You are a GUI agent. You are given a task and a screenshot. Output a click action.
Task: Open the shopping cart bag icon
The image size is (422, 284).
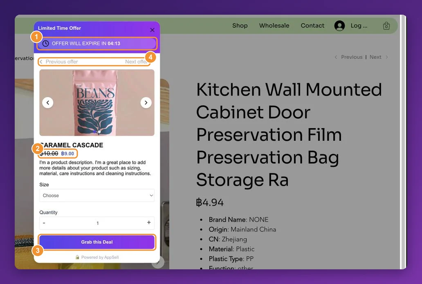386,26
